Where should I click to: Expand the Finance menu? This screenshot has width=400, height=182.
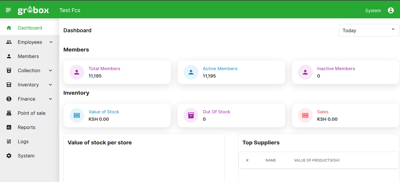tap(51, 99)
